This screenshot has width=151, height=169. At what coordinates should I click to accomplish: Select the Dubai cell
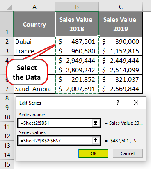pos(34,41)
